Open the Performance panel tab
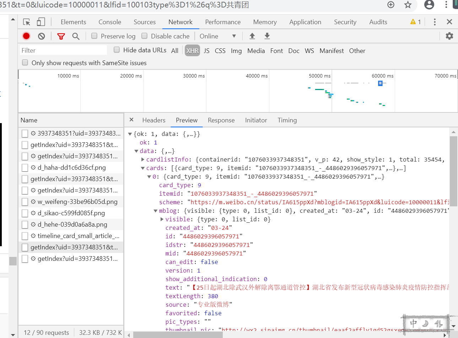The height and width of the screenshot is (338, 458). [x=223, y=22]
